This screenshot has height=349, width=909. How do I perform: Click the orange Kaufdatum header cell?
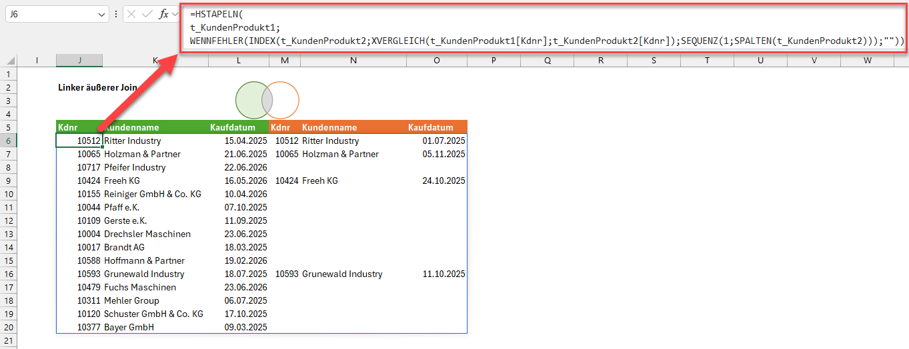(437, 127)
